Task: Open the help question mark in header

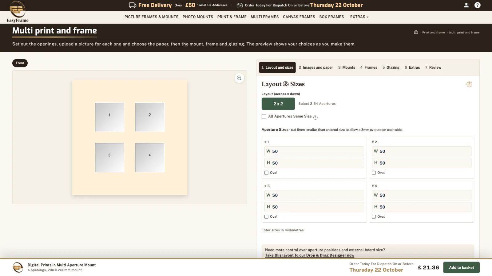Action: (x=477, y=5)
